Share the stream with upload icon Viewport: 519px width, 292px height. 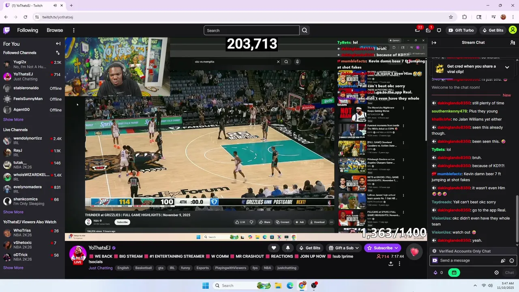pos(390,264)
